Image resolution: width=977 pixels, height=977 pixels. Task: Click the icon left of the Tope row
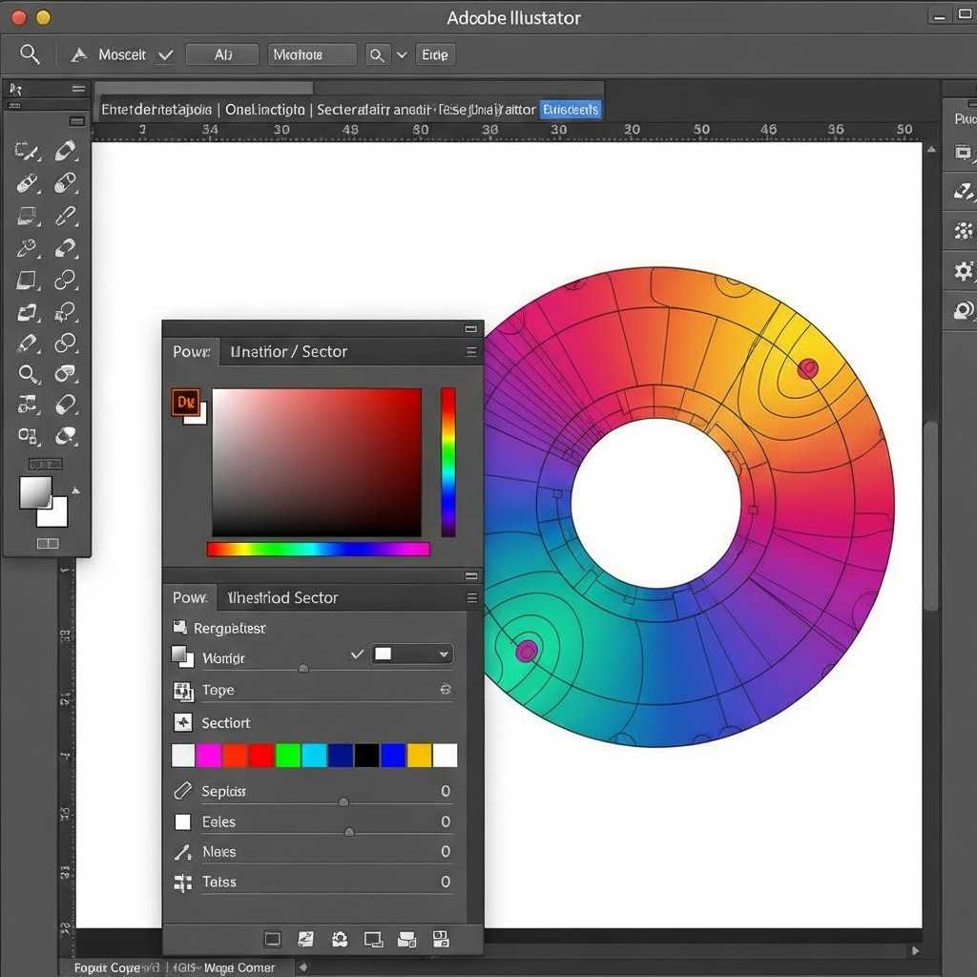(182, 691)
